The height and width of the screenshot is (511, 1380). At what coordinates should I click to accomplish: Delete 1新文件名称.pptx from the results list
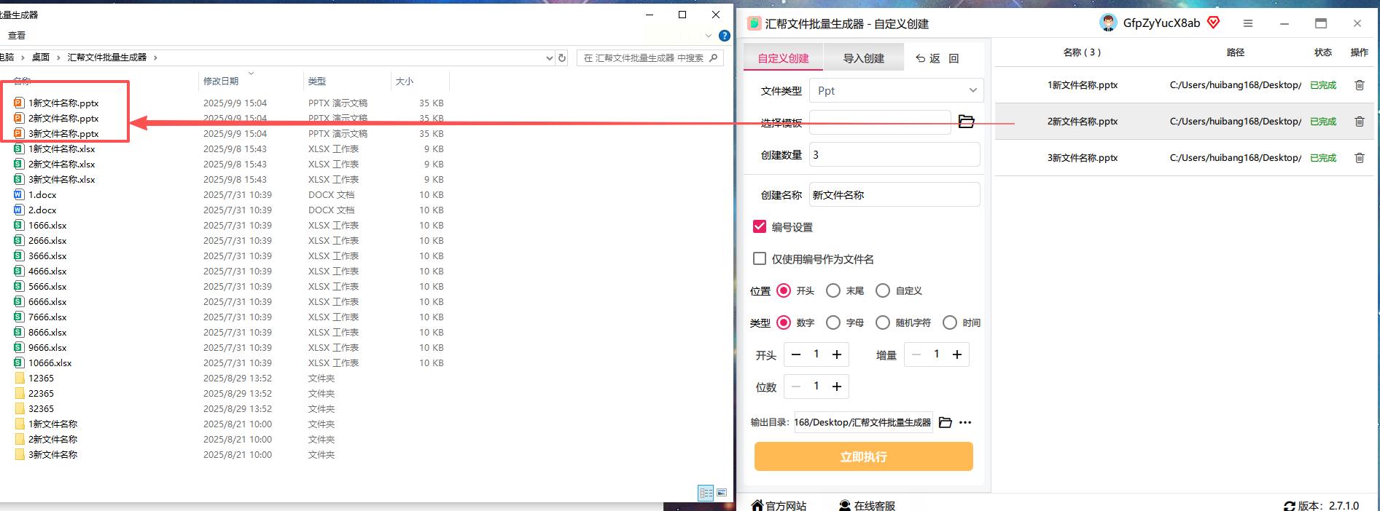[x=1359, y=85]
